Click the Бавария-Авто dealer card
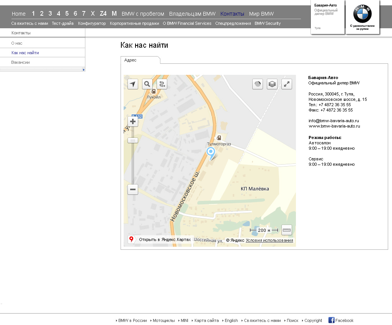The image size is (392, 325). click(328, 16)
